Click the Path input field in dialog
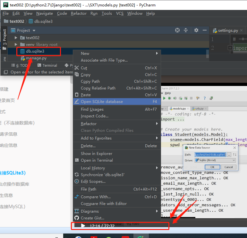The height and width of the screenshot is (238, 247). [210, 155]
